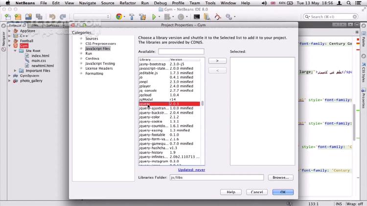367x206 pixels.
Task: Select the License Headers category
Action: coord(99,68)
